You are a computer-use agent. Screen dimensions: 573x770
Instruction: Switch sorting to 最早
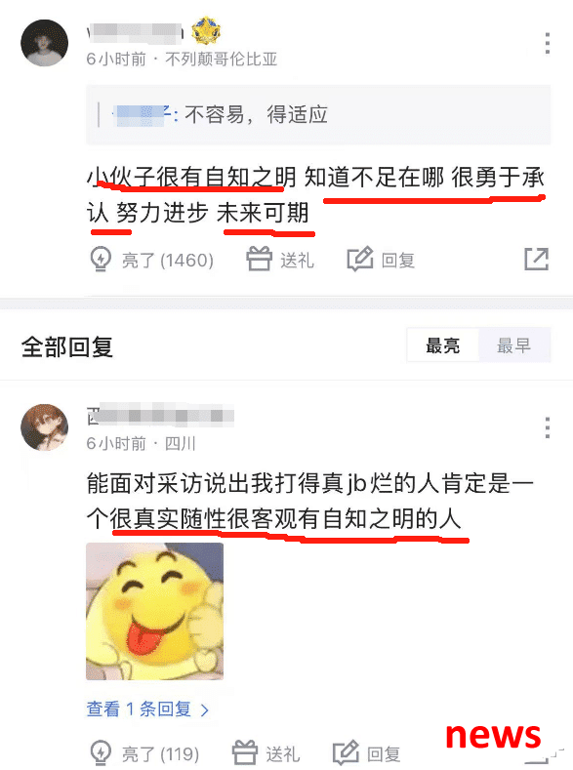514,345
